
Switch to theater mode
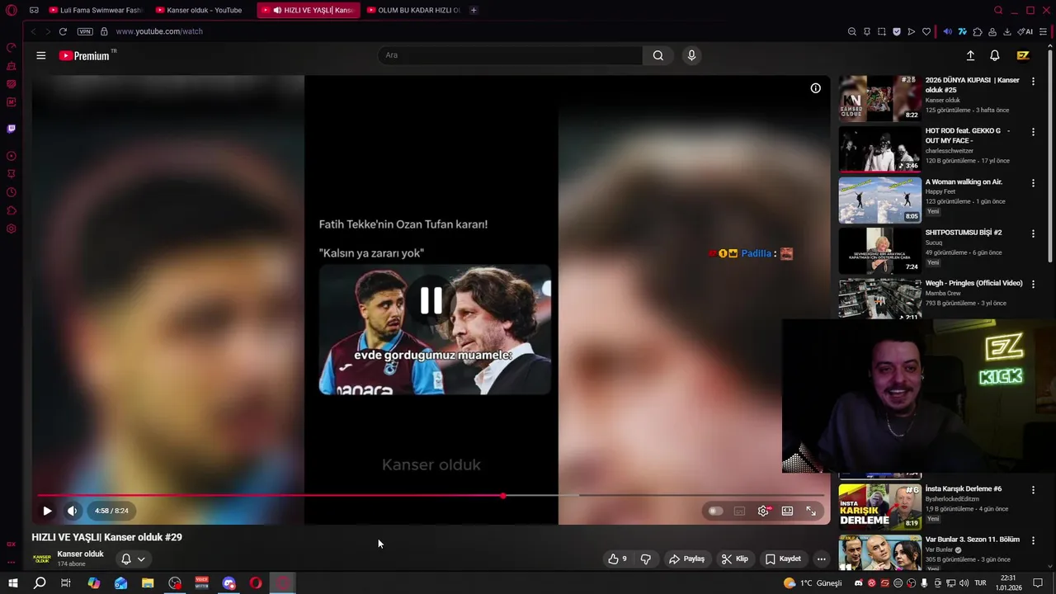click(x=787, y=511)
